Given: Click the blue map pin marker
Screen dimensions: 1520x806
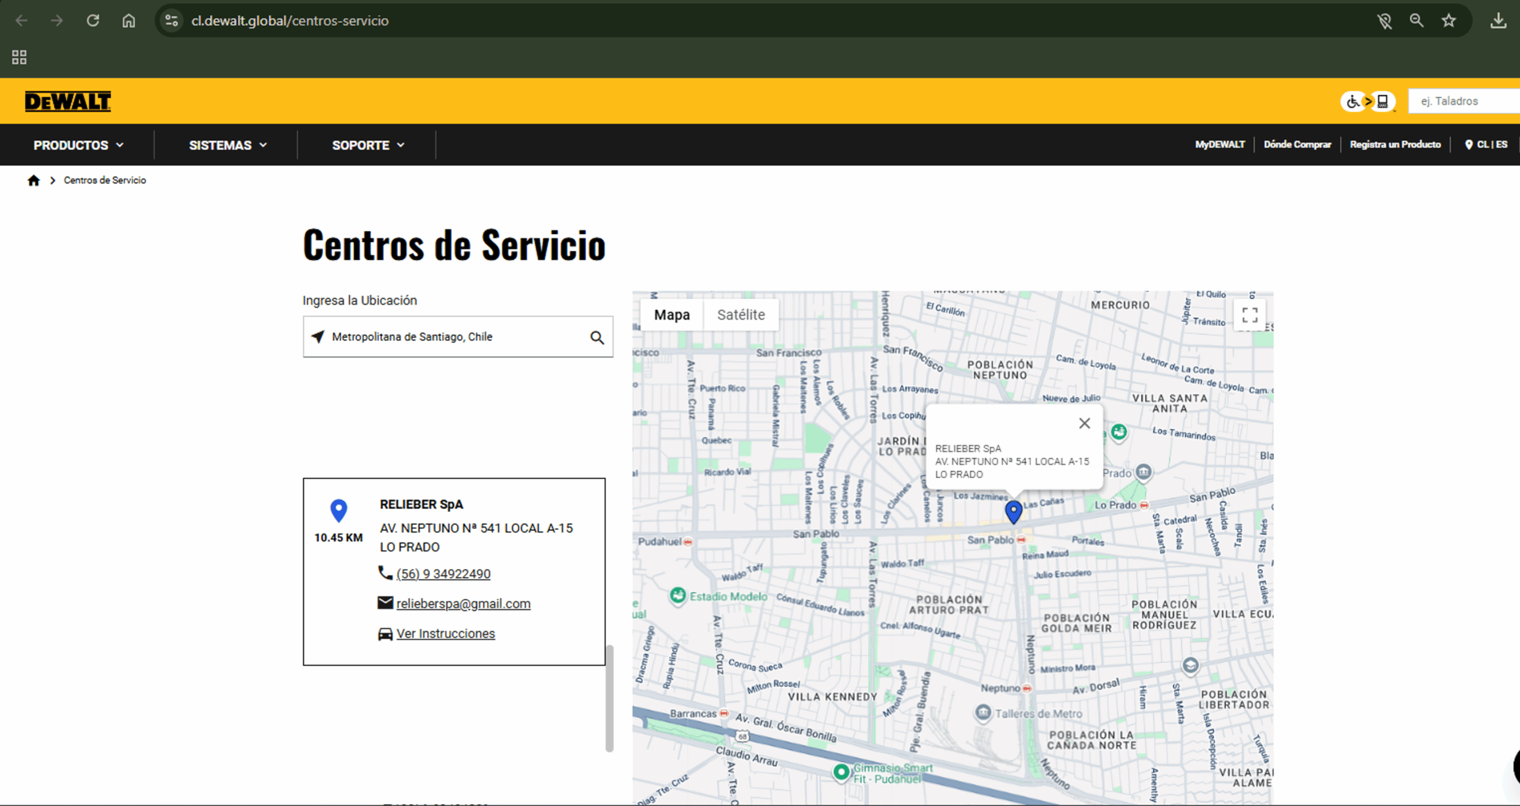Looking at the screenshot, I should coord(1013,511).
